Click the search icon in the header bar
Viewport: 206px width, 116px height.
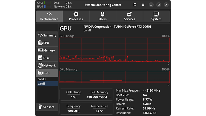135,5
